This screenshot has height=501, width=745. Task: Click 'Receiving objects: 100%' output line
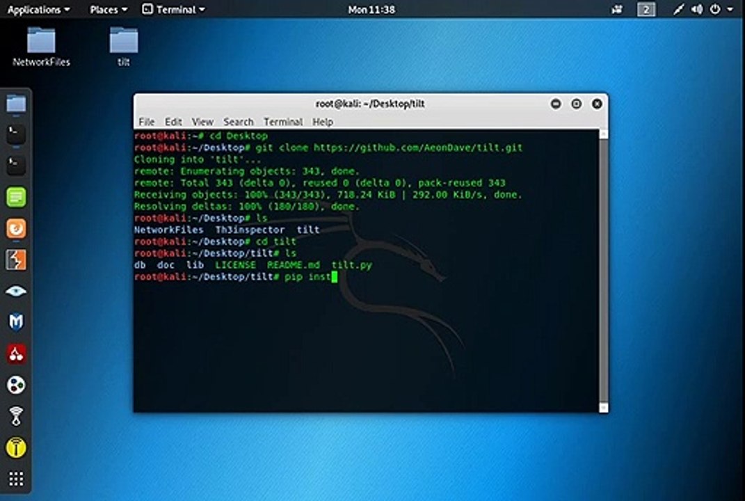click(x=328, y=195)
